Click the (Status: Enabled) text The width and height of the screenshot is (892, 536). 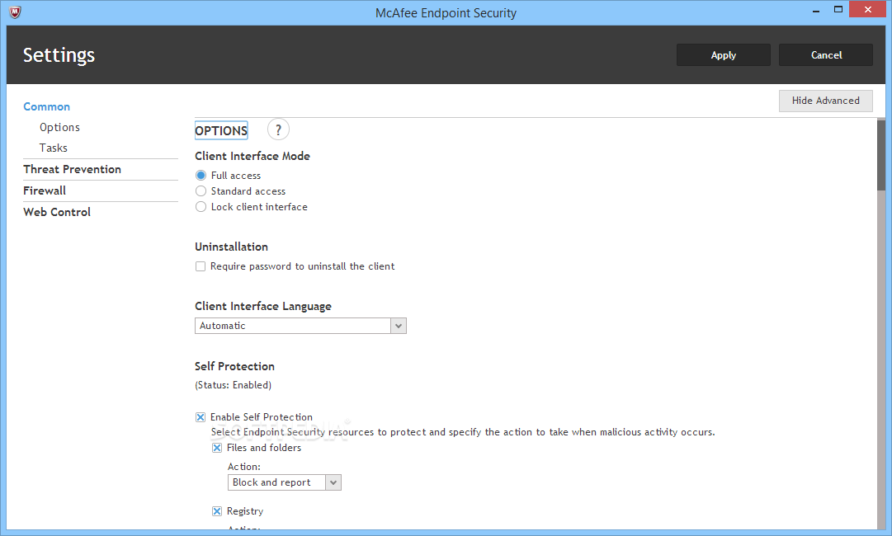(234, 385)
